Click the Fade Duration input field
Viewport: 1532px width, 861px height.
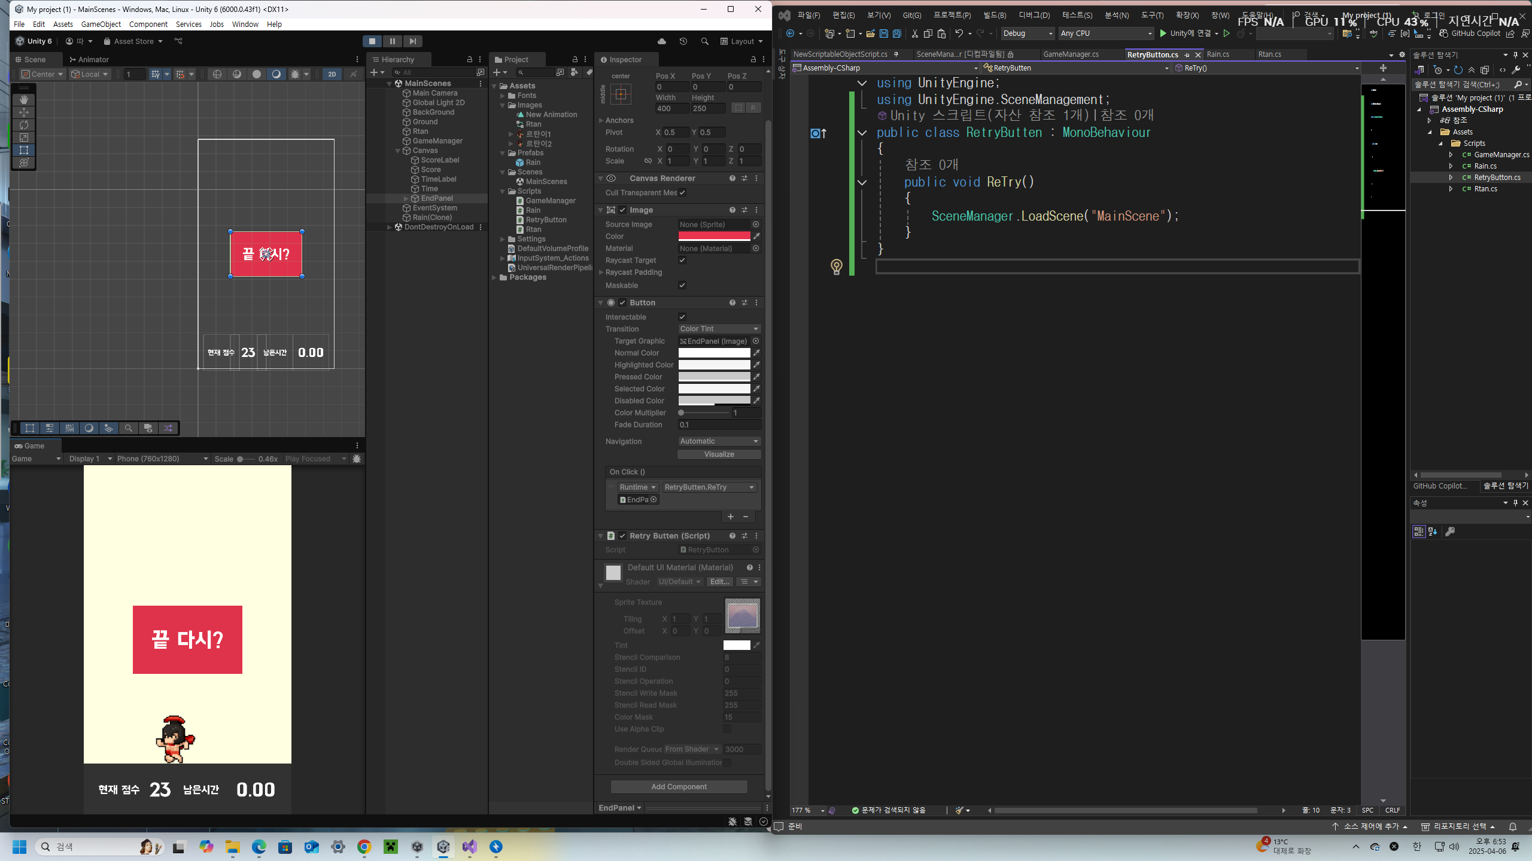click(x=719, y=425)
